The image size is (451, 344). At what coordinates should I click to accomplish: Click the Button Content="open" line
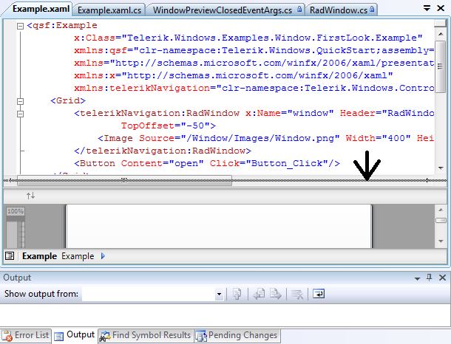click(x=207, y=163)
